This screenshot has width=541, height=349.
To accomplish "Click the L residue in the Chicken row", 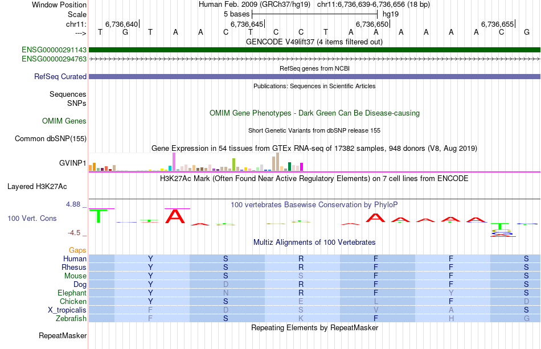I will [376, 301].
